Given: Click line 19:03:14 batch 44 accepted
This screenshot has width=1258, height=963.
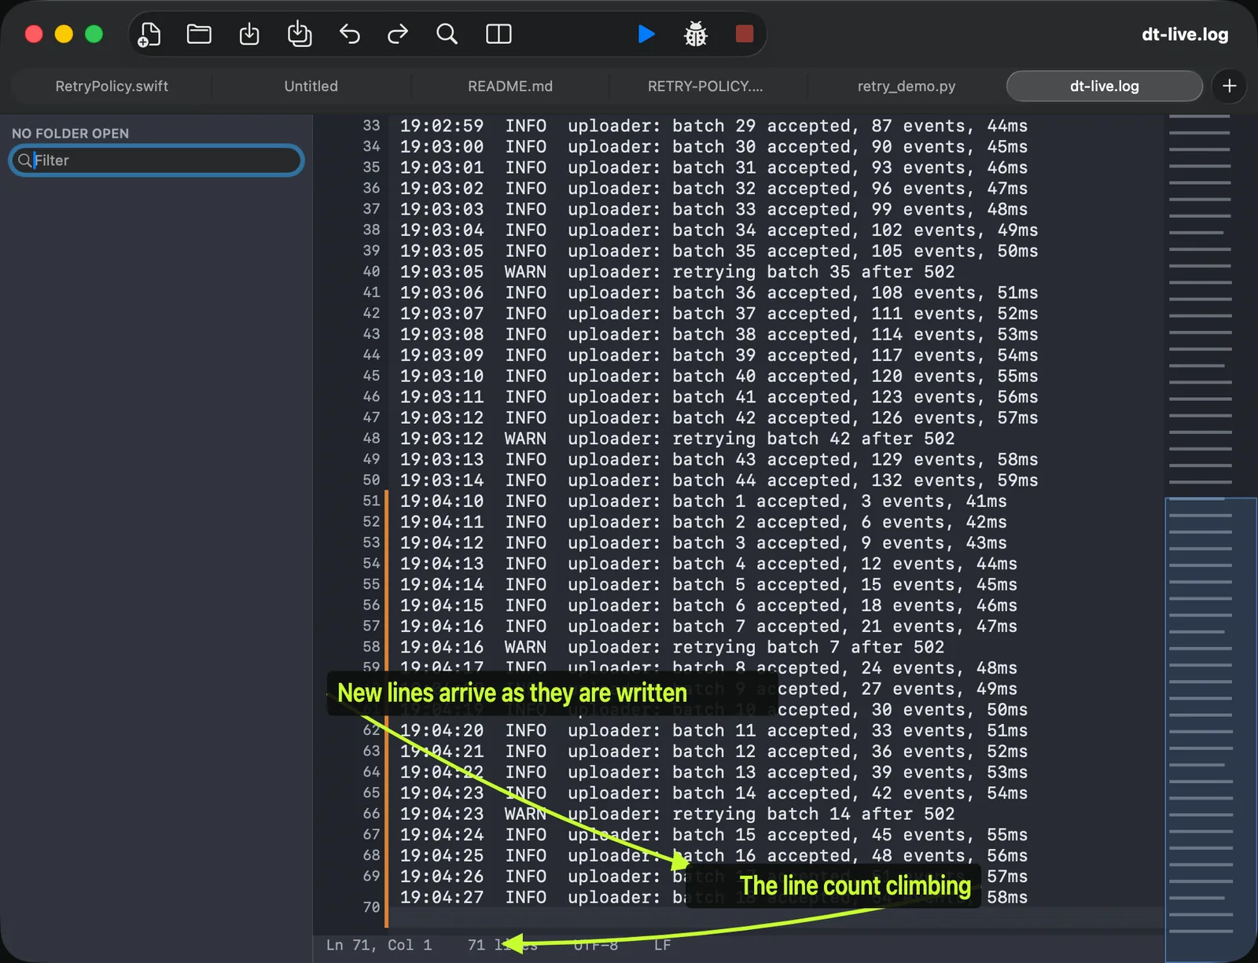Looking at the screenshot, I should (x=719, y=480).
